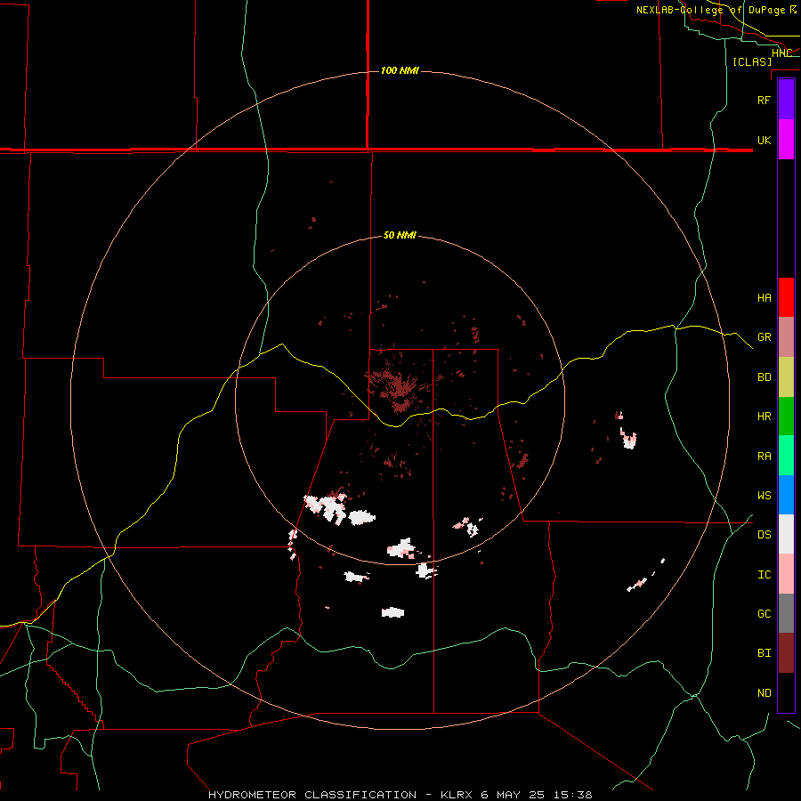Click the RA light-green legend swatch
The image size is (801, 801).
[x=786, y=456]
